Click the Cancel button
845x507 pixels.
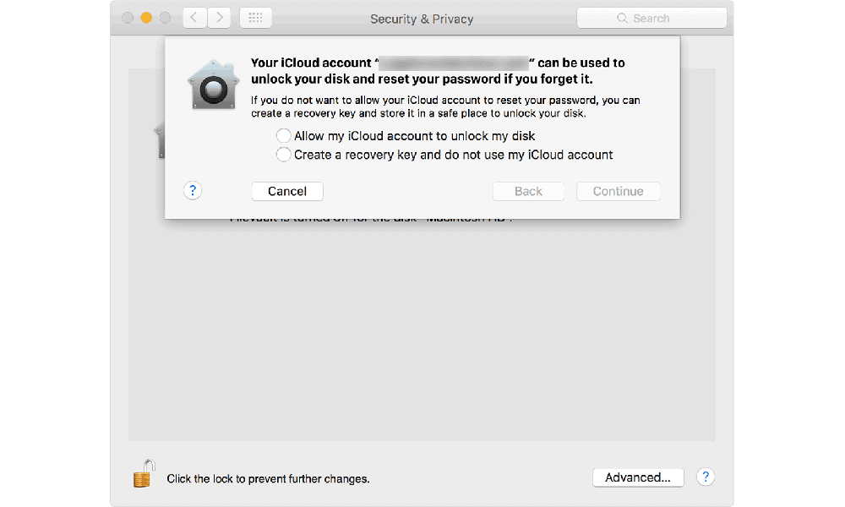(287, 191)
